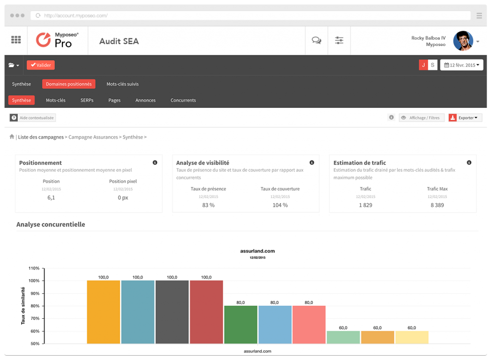Click info icon beside Affichage / Filtres
The height and width of the screenshot is (359, 491).
pyautogui.click(x=391, y=117)
